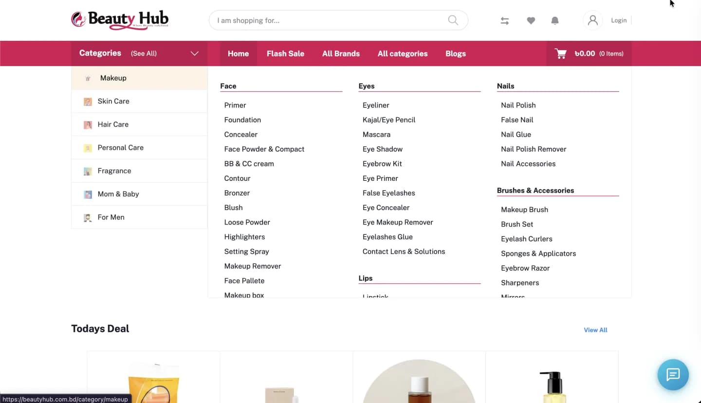This screenshot has height=403, width=701.
Task: Select BB & CC cream link
Action: (x=249, y=163)
